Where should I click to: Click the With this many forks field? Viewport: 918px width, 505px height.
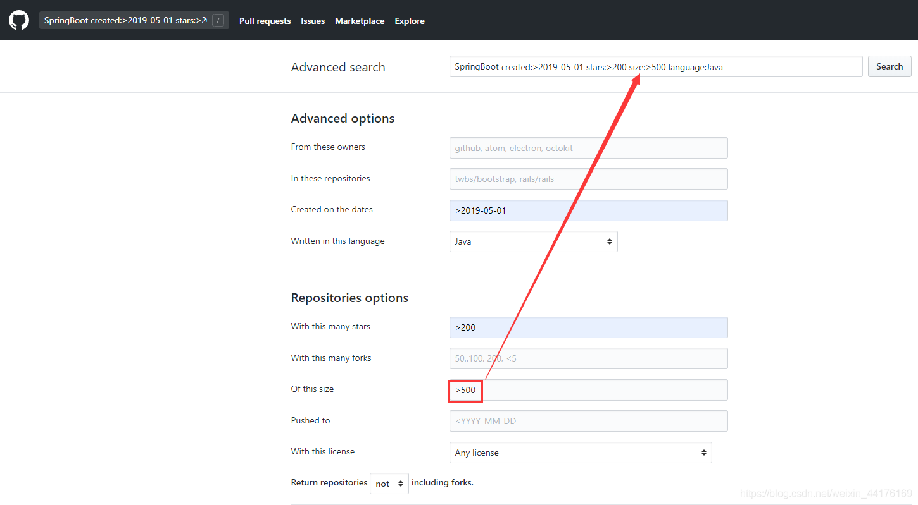pyautogui.click(x=589, y=358)
